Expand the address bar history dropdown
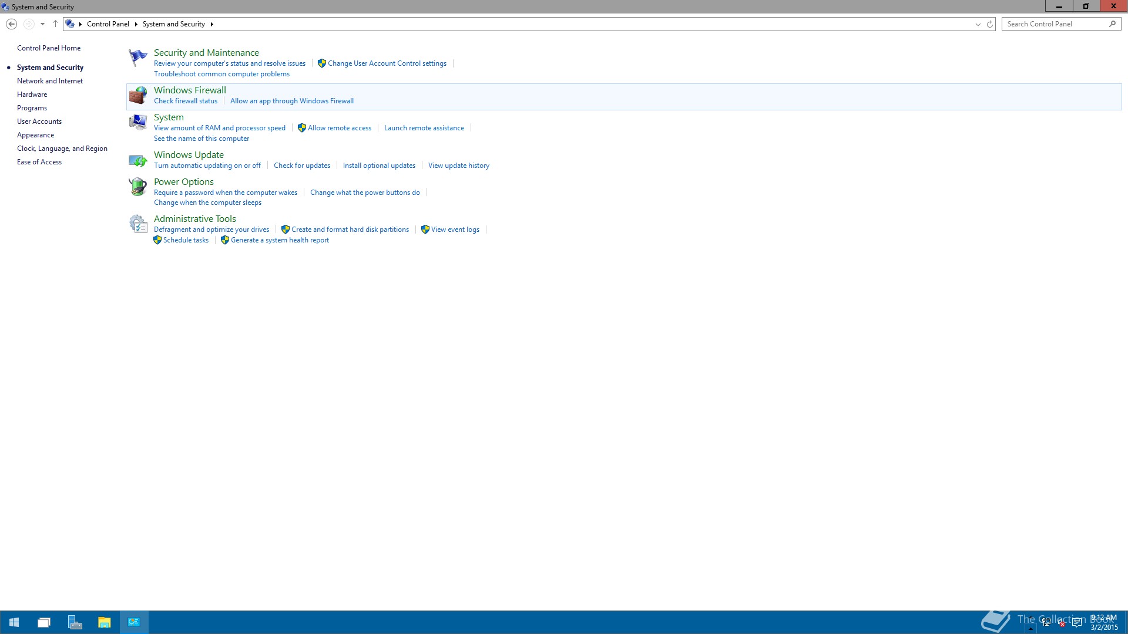The height and width of the screenshot is (634, 1128). 978,24
